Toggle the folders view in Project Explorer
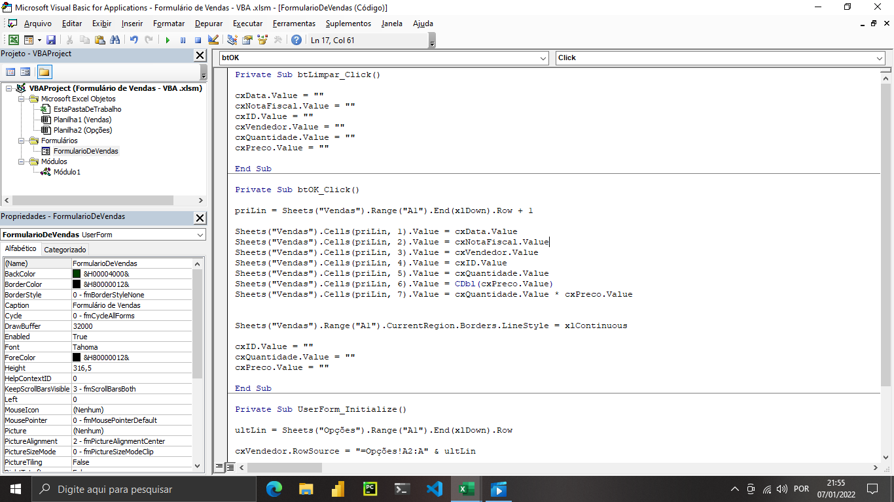This screenshot has width=894, height=502. (44, 71)
